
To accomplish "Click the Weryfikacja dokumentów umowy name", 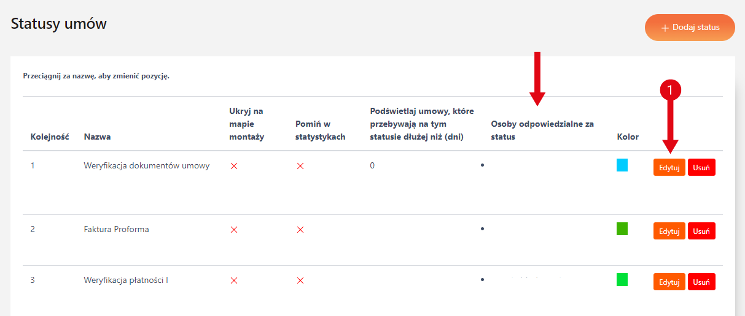I will tap(147, 165).
